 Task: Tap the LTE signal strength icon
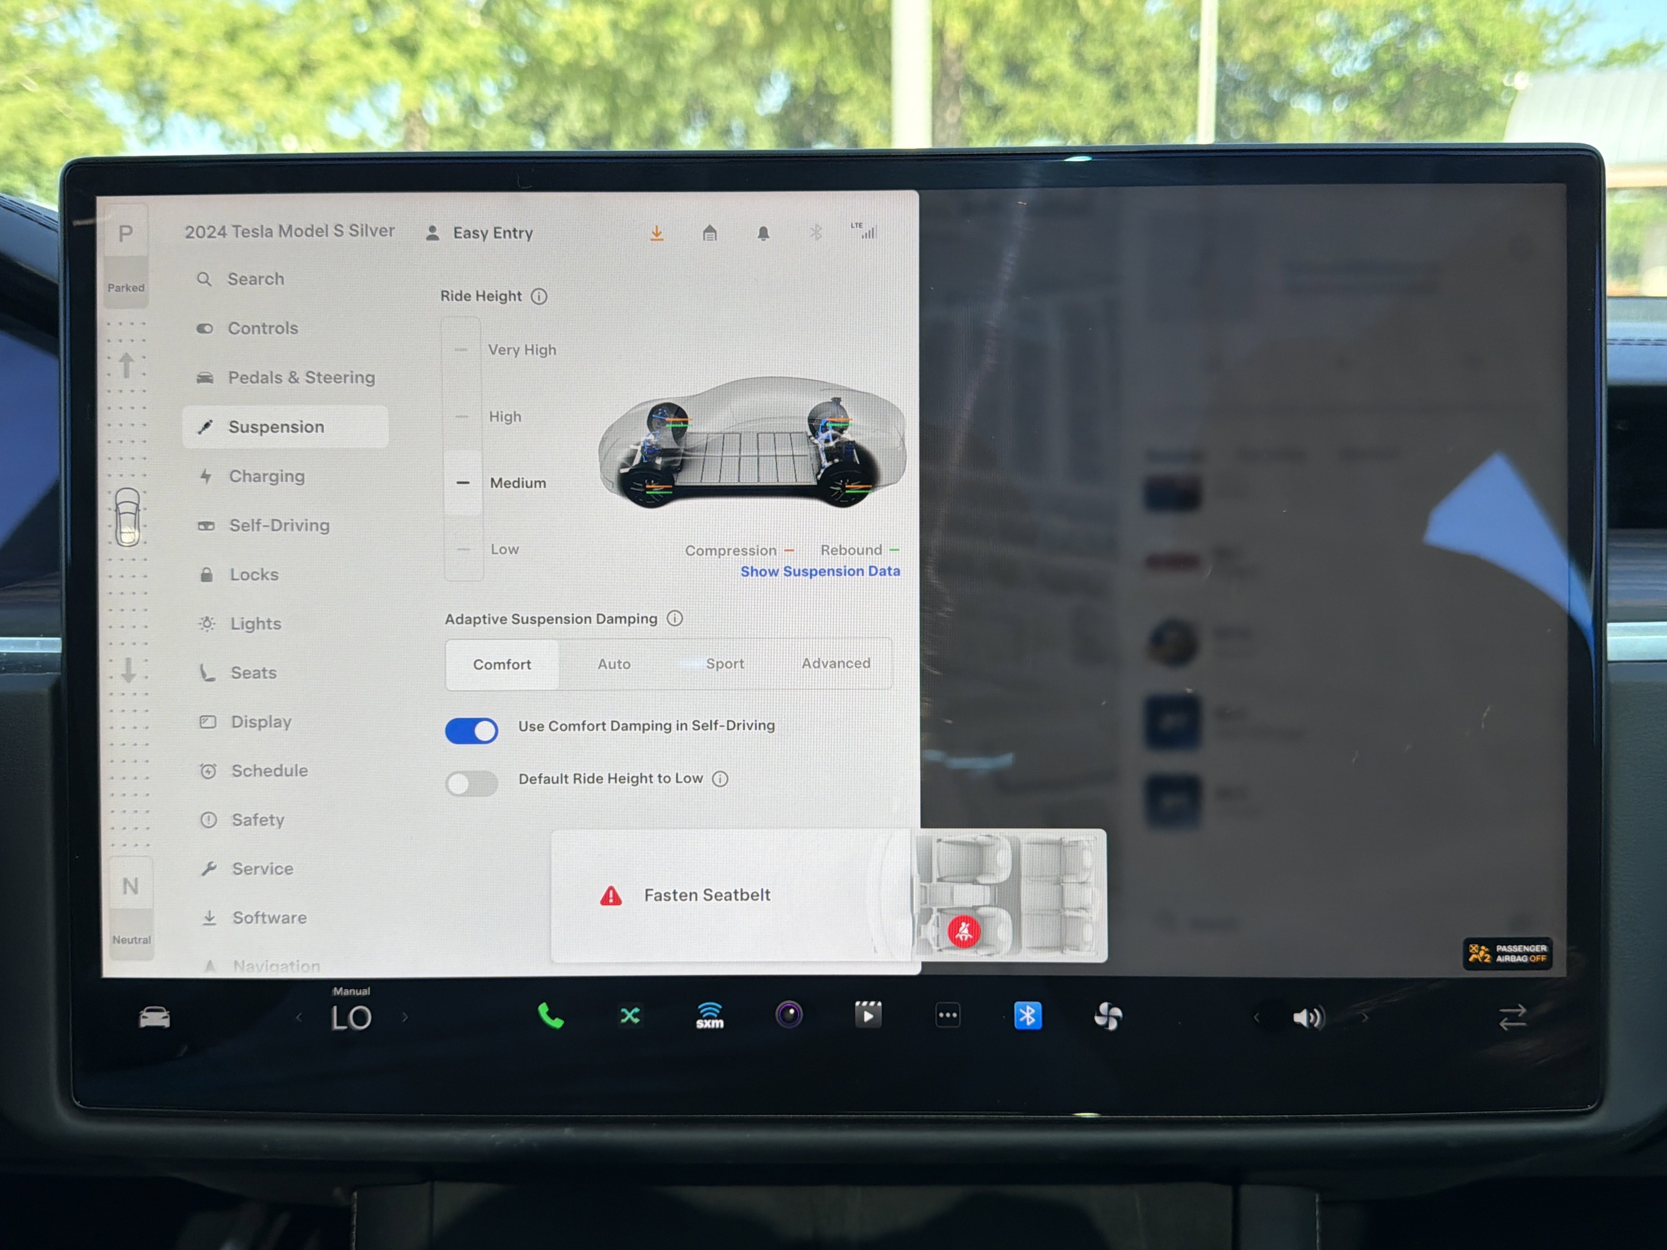[x=865, y=231]
